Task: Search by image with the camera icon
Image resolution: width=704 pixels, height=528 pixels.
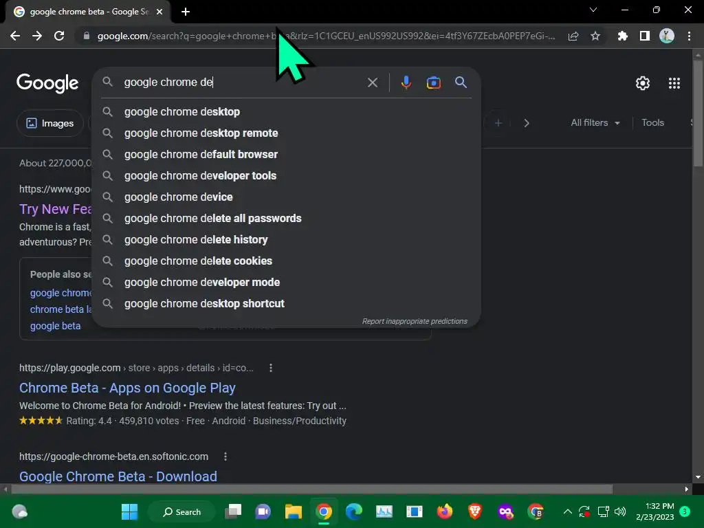Action: point(434,82)
